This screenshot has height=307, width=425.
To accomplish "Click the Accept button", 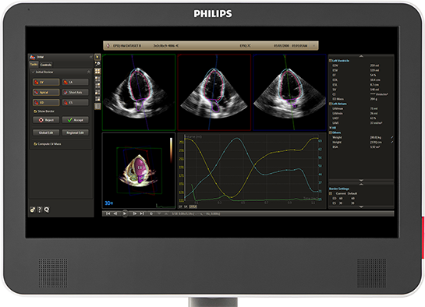I will pos(76,120).
